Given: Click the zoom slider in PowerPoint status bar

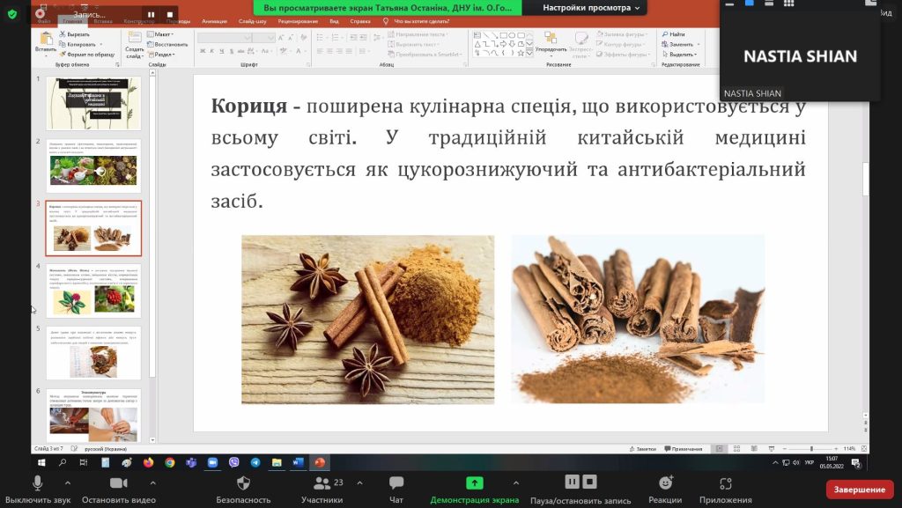Looking at the screenshot, I should 811,449.
